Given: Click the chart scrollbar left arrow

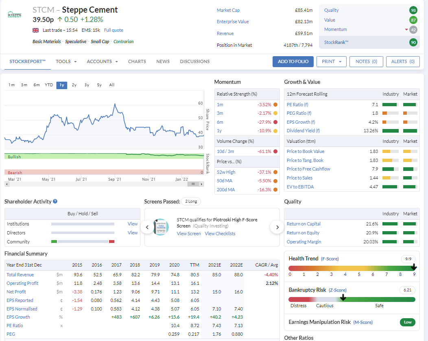Looking at the screenshot, I should pyautogui.click(x=7, y=184).
